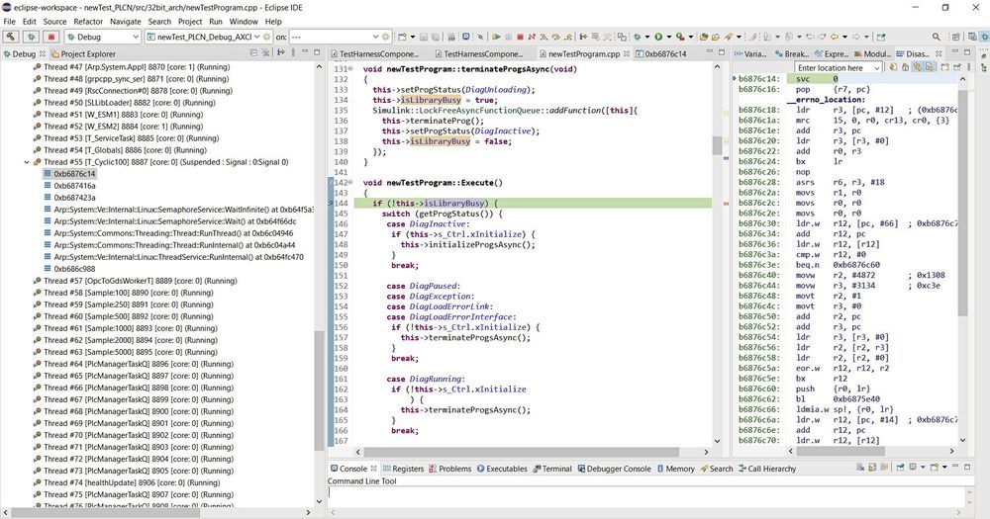
Task: Collapse Thread #55 T_Cyclic100 tree node
Action: 27,162
